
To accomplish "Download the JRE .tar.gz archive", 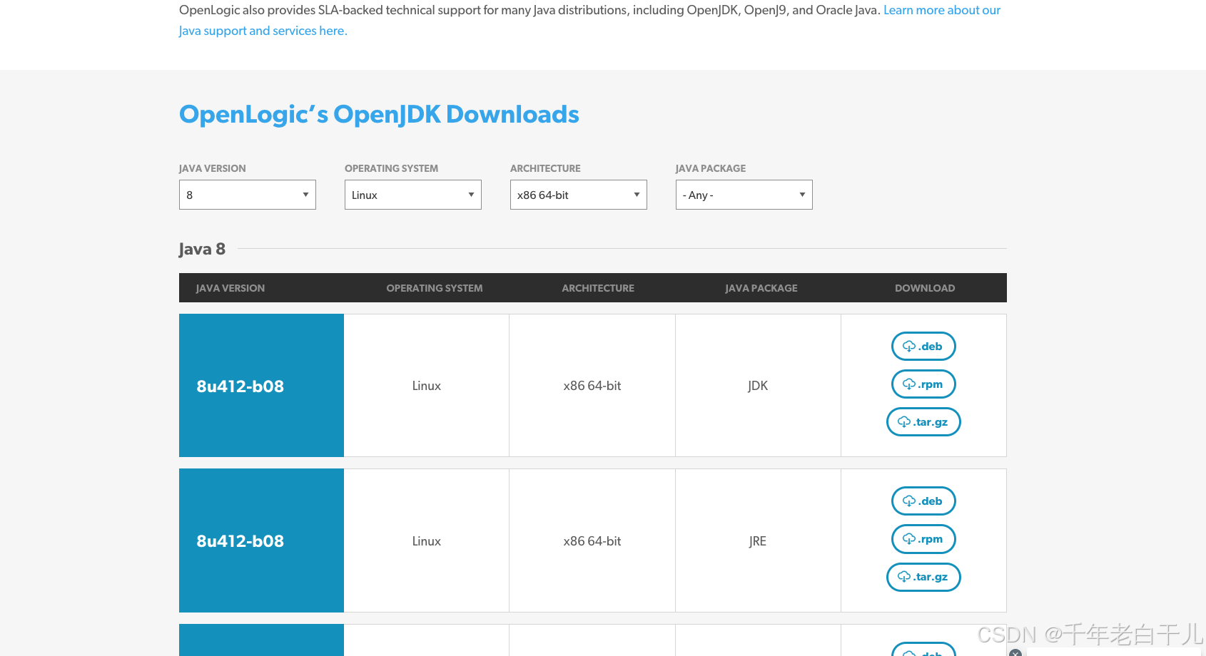I will click(x=923, y=577).
